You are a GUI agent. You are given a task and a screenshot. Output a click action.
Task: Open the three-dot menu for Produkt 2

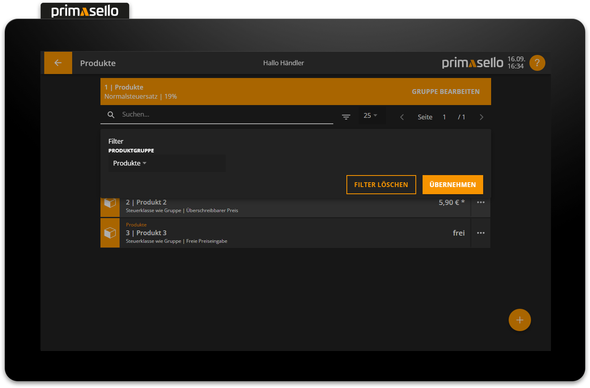point(480,202)
